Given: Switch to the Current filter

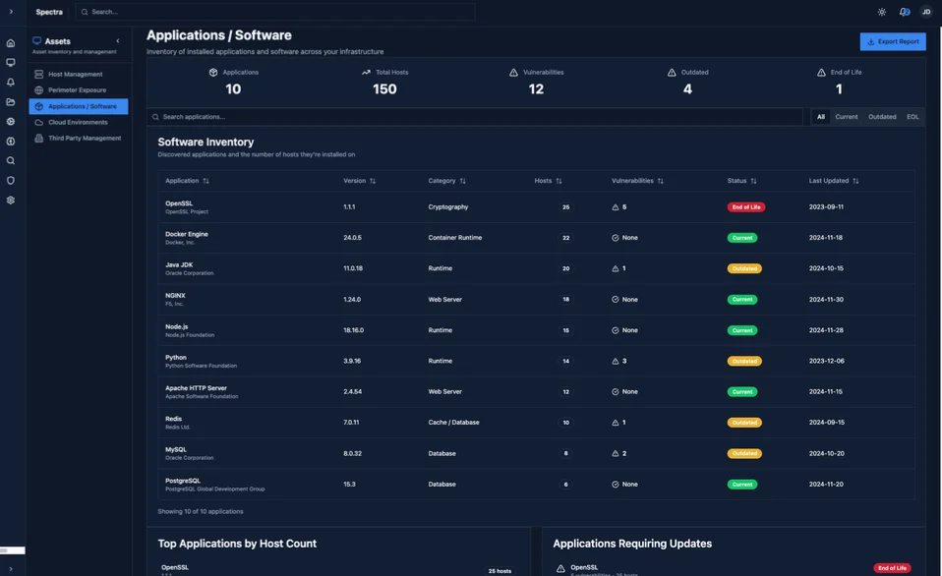Looking at the screenshot, I should coord(846,117).
